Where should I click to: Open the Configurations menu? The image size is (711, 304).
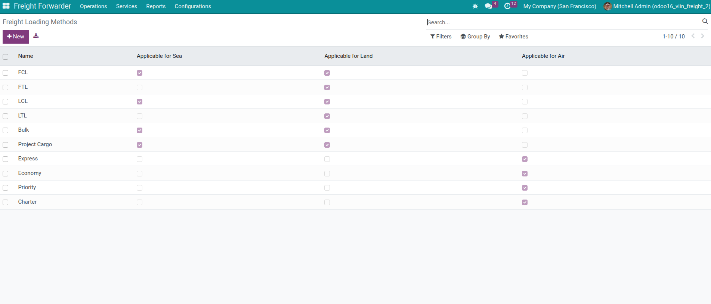click(193, 6)
